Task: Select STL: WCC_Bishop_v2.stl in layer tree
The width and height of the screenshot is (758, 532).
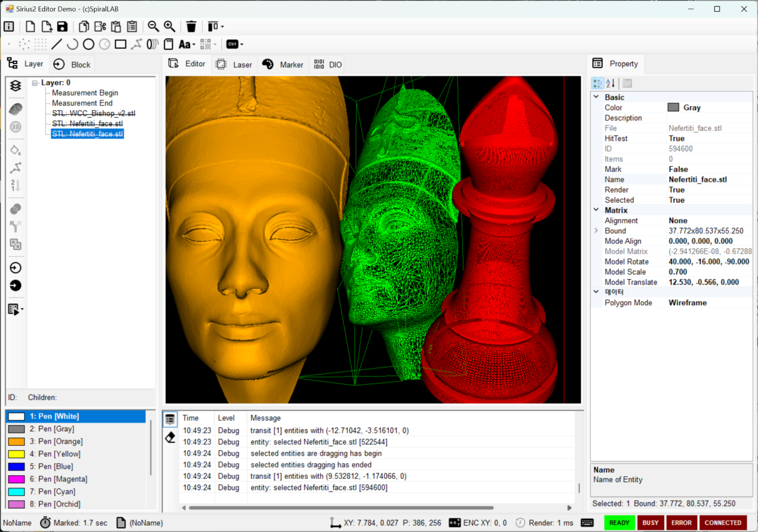Action: [x=94, y=113]
